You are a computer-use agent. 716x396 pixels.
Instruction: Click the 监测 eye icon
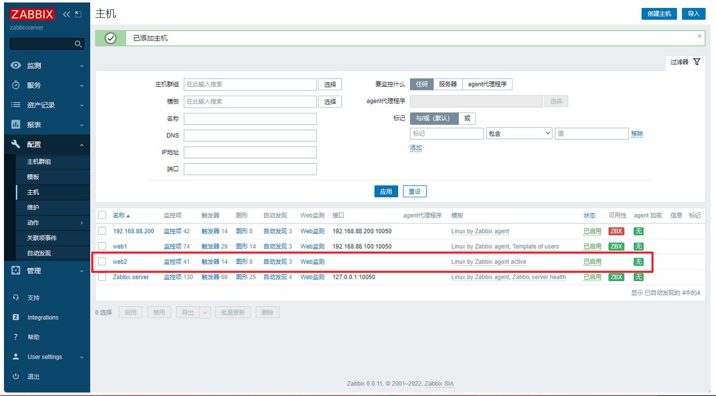click(x=16, y=65)
